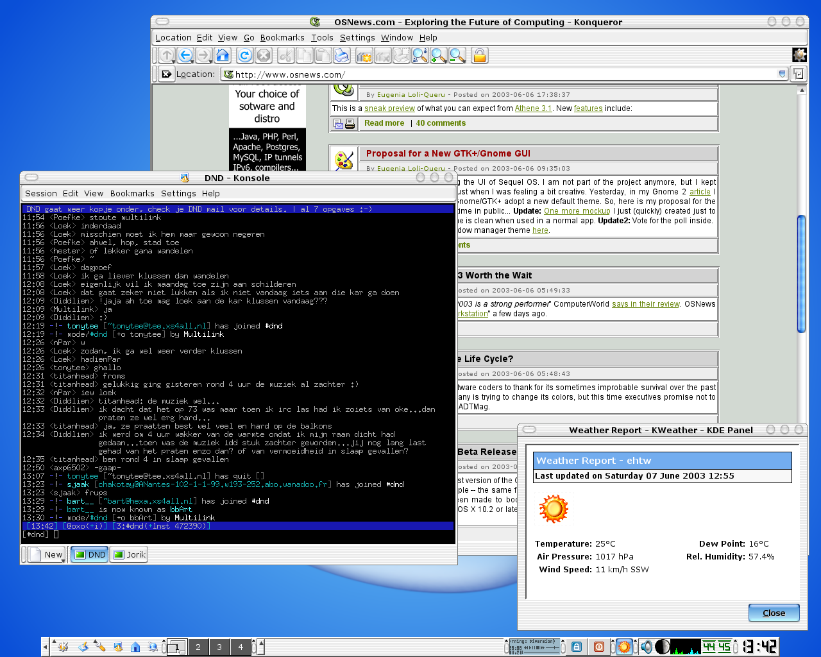Click the Konqueror gear logo
This screenshot has height=657, width=821.
pos(799,55)
